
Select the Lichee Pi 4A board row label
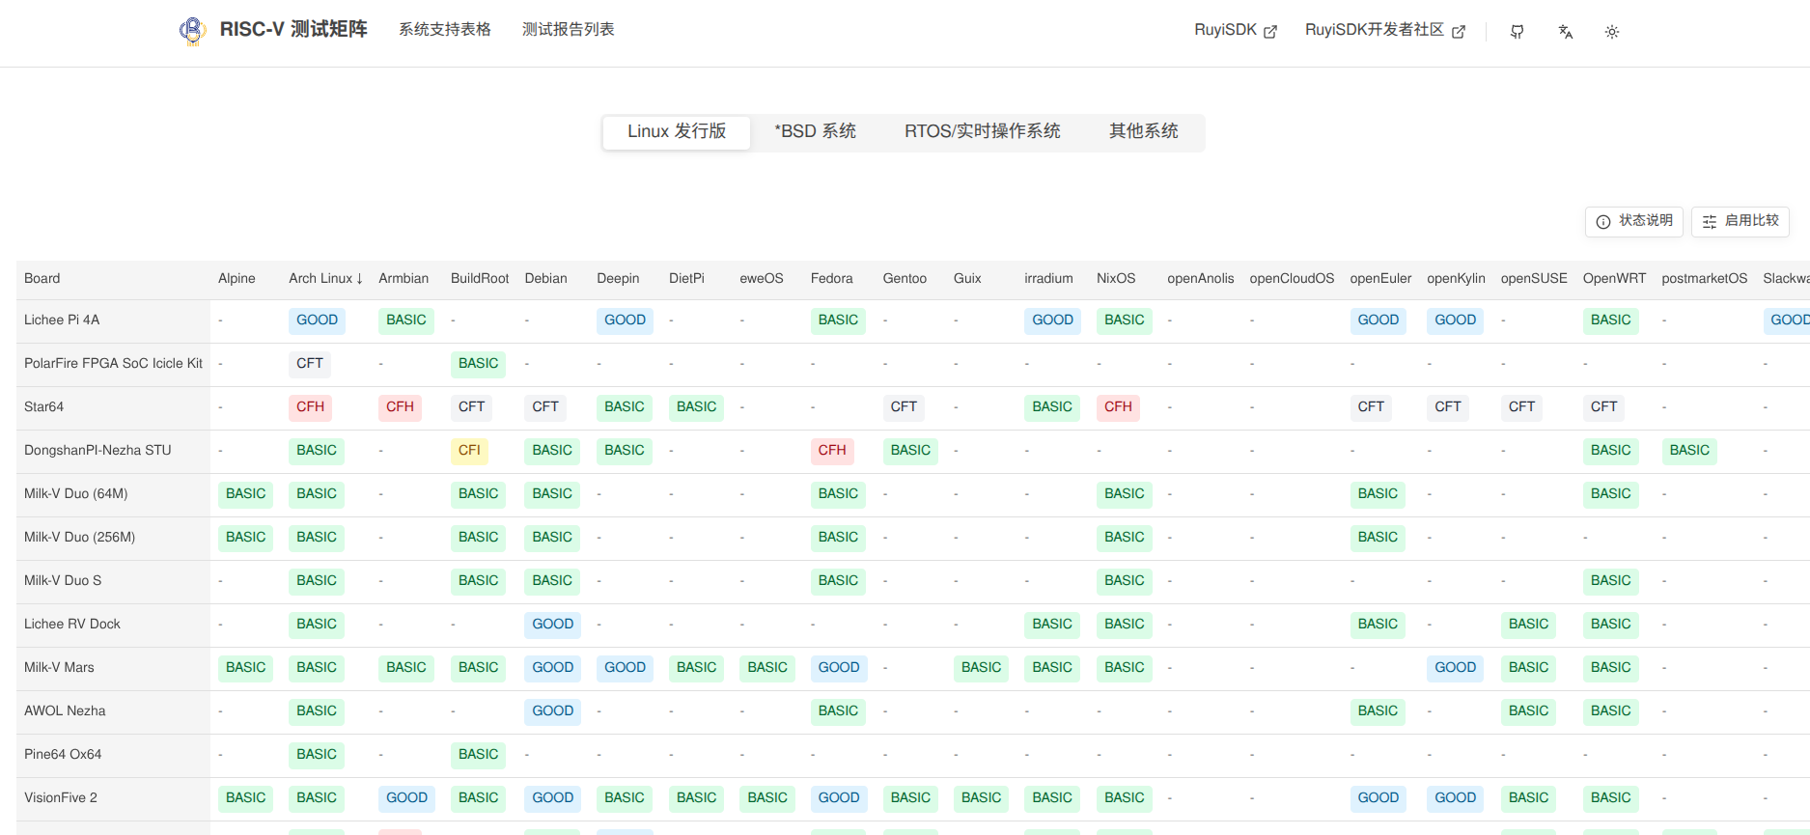(x=62, y=320)
